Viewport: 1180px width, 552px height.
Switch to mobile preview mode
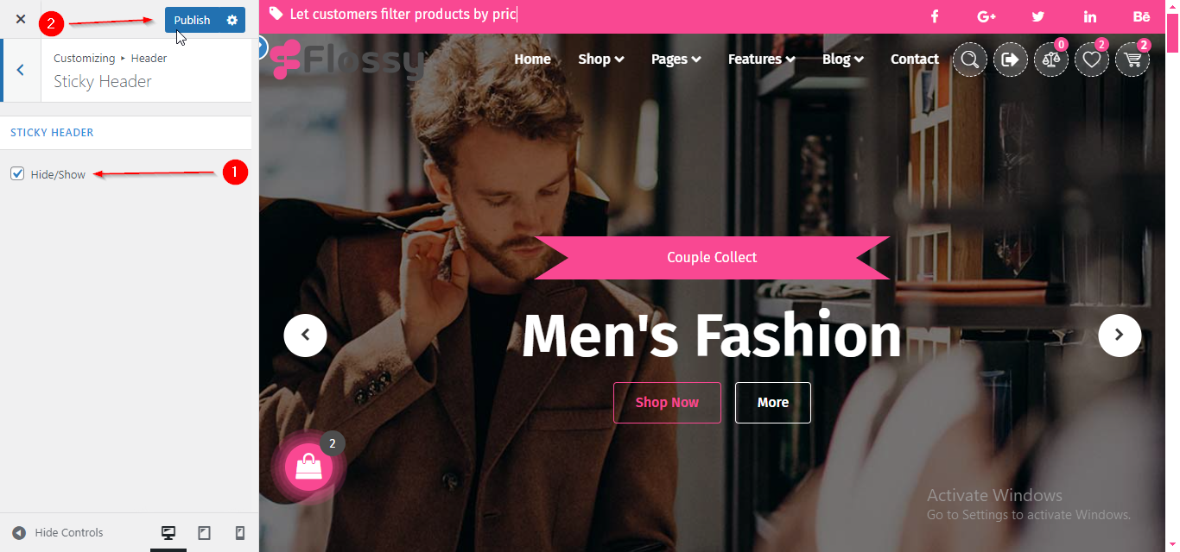240,533
